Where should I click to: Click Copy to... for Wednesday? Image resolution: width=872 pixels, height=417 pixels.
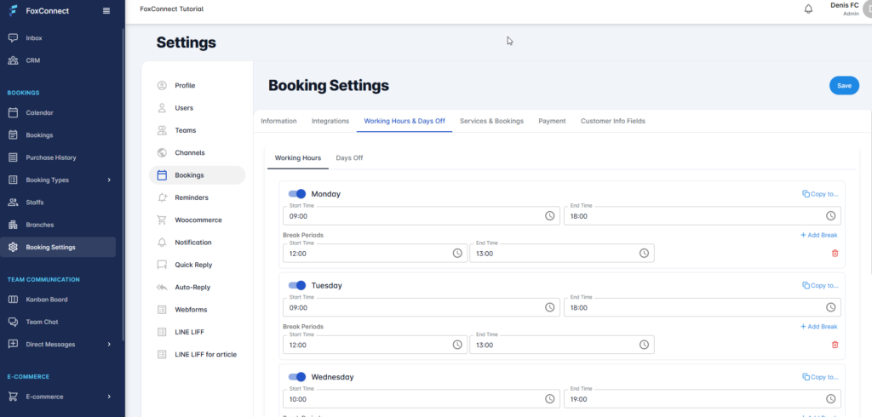pyautogui.click(x=820, y=377)
